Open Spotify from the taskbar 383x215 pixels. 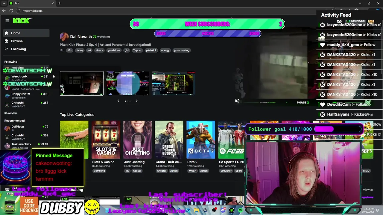click(x=240, y=211)
